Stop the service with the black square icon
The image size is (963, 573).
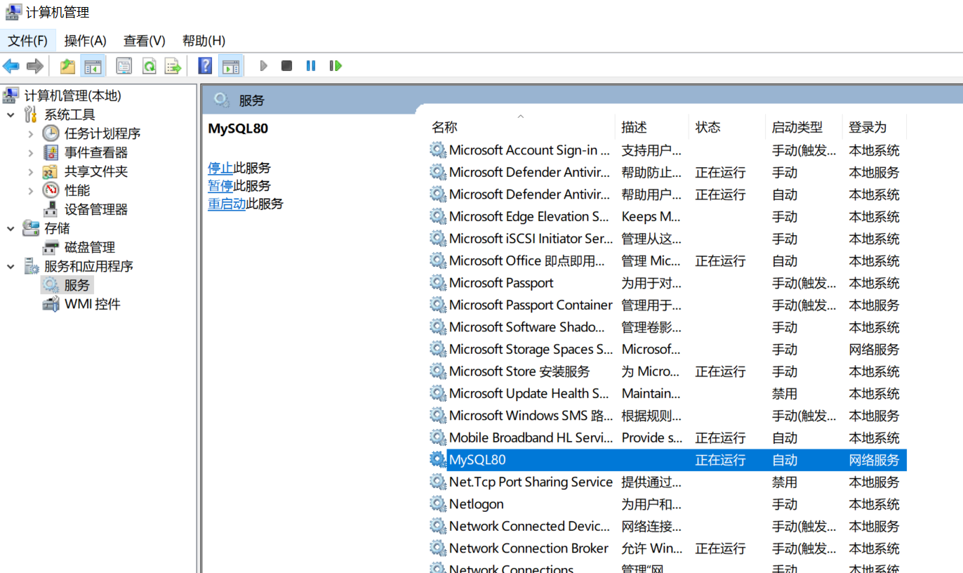pos(287,65)
